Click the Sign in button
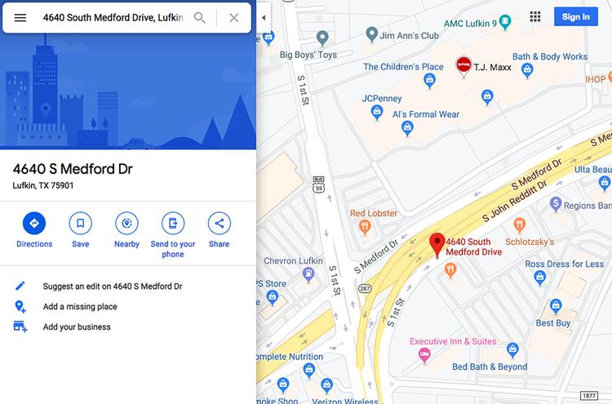 pyautogui.click(x=576, y=17)
